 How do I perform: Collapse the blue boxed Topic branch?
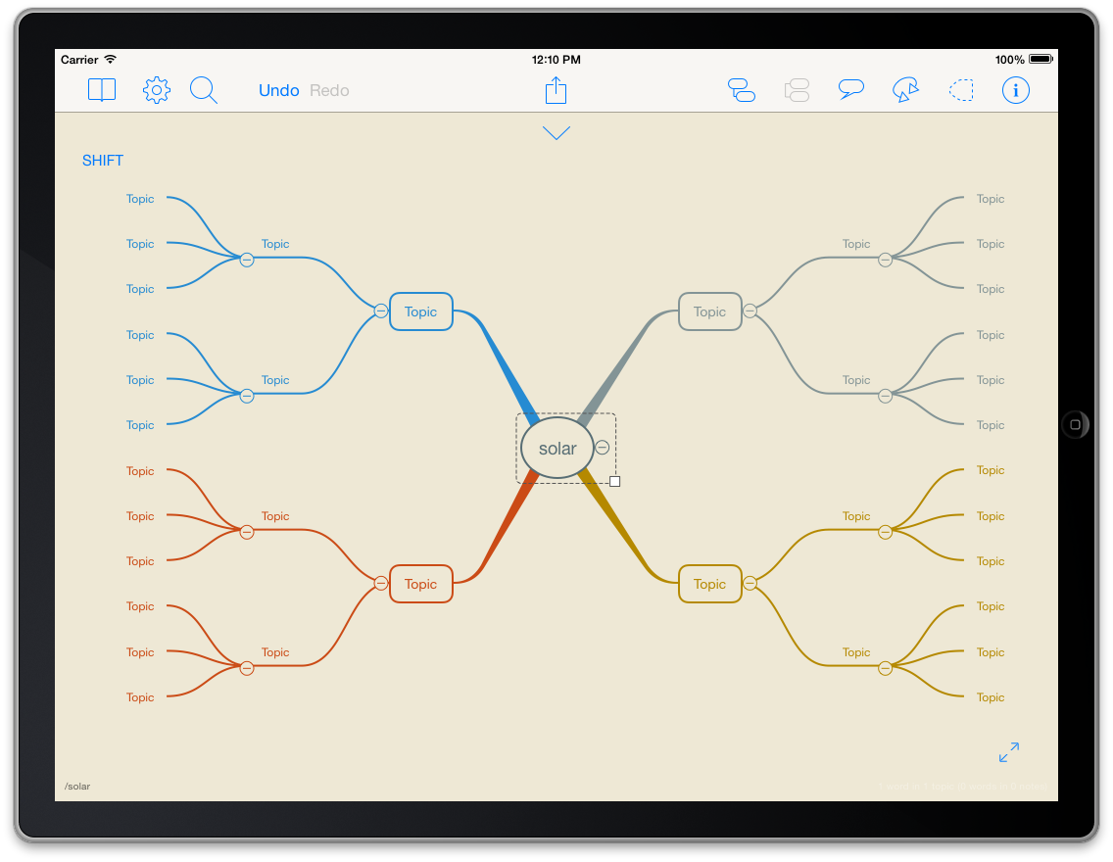tap(381, 311)
